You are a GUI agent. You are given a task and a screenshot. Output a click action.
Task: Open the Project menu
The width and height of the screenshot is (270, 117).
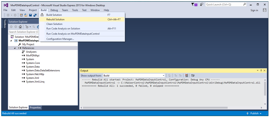(x=33, y=10)
